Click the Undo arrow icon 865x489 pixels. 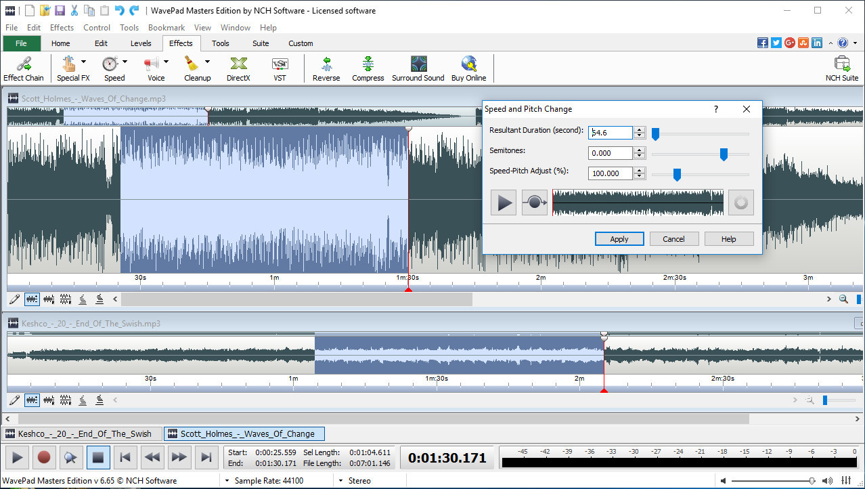click(119, 10)
